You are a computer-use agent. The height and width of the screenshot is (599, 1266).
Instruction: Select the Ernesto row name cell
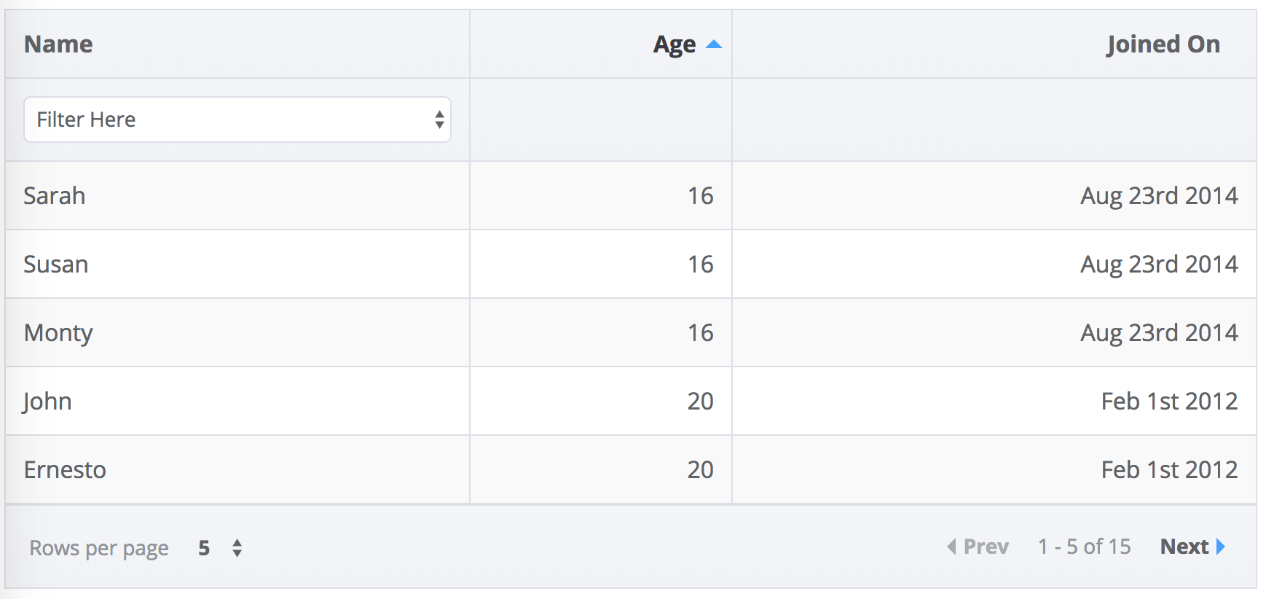click(x=65, y=470)
